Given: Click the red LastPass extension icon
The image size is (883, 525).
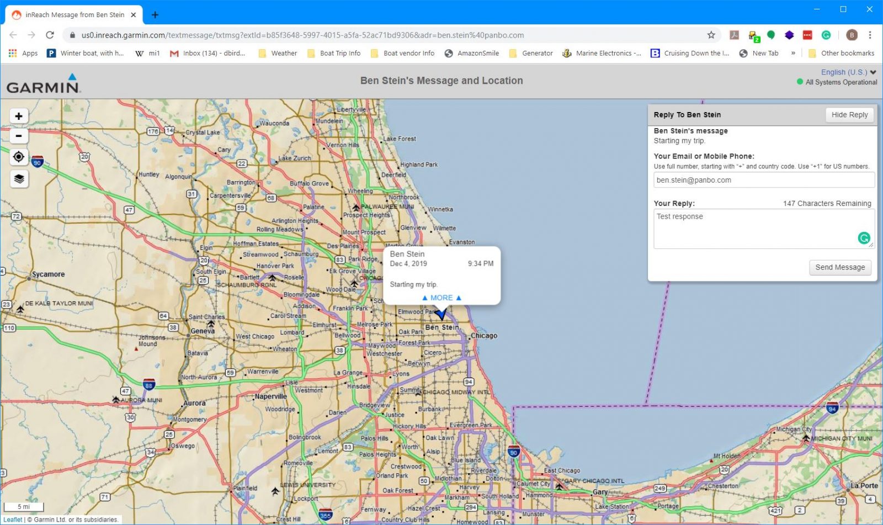Looking at the screenshot, I should (807, 35).
